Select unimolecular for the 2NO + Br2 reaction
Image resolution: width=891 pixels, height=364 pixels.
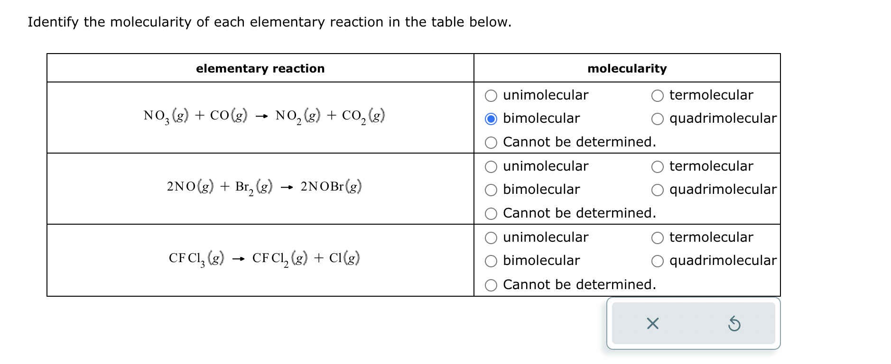[491, 166]
